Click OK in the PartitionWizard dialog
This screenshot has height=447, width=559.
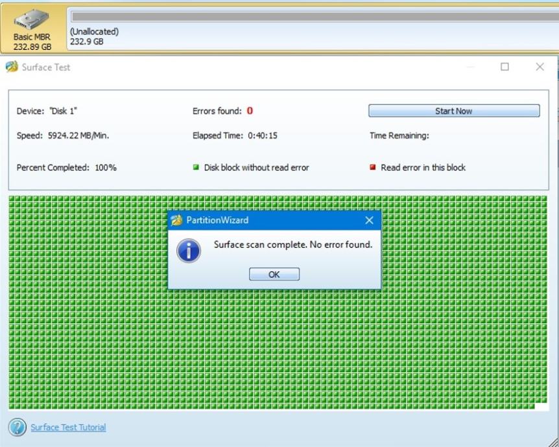(274, 274)
